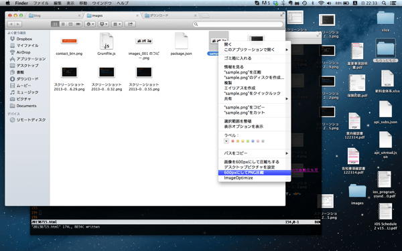402x251 pixels.
Task: Click the Wi-Fi status icon
Action: point(321,3)
